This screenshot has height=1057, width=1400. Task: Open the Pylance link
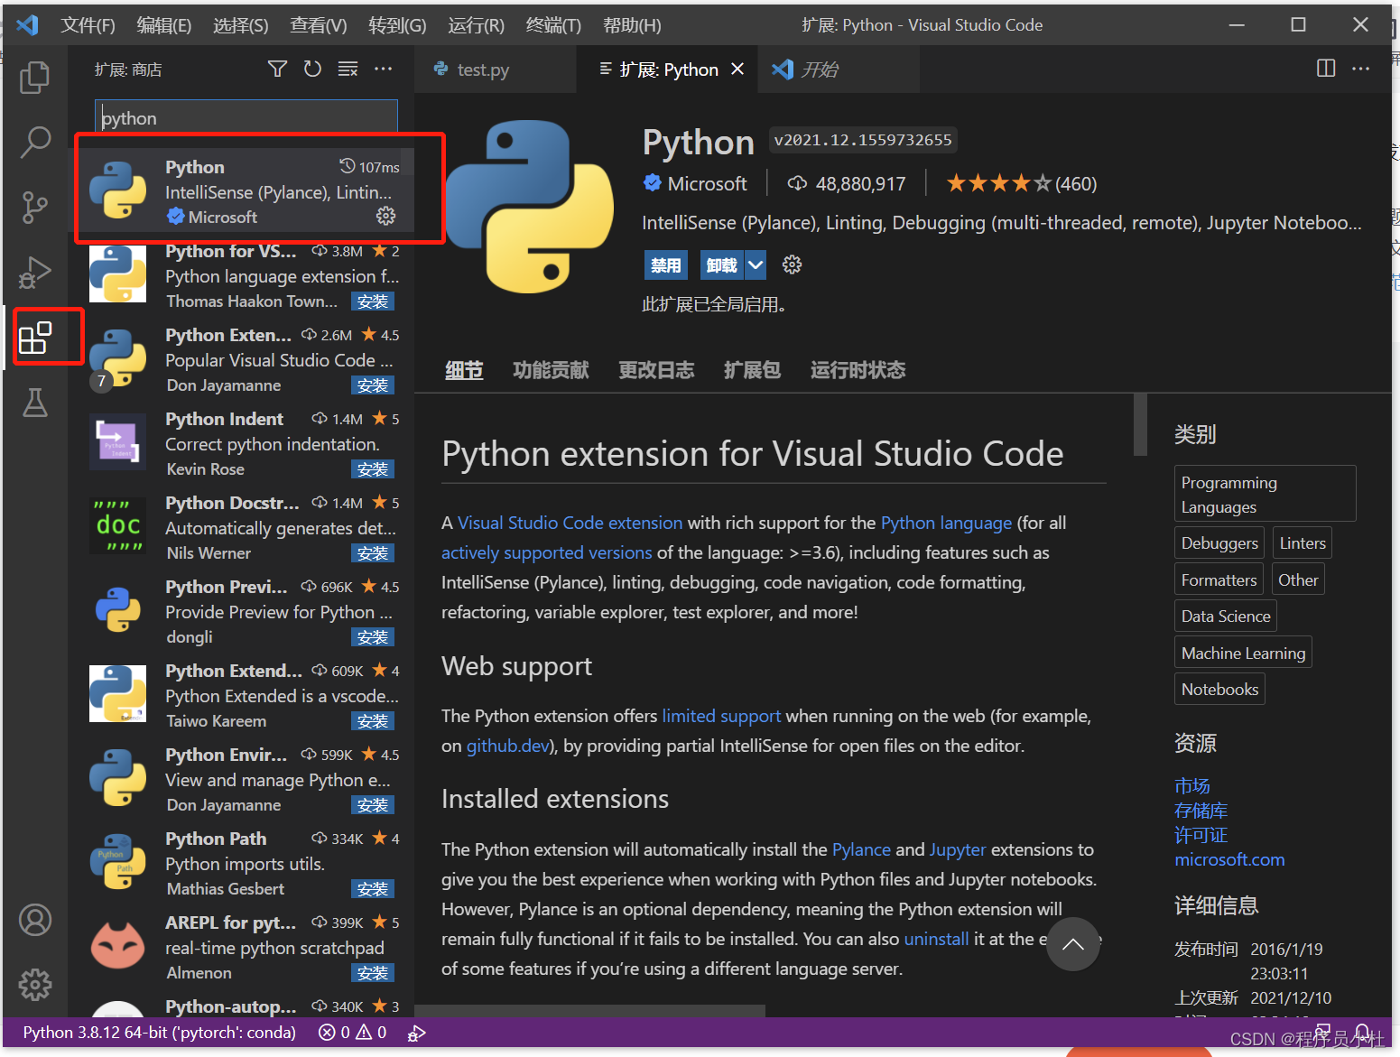[x=861, y=849]
